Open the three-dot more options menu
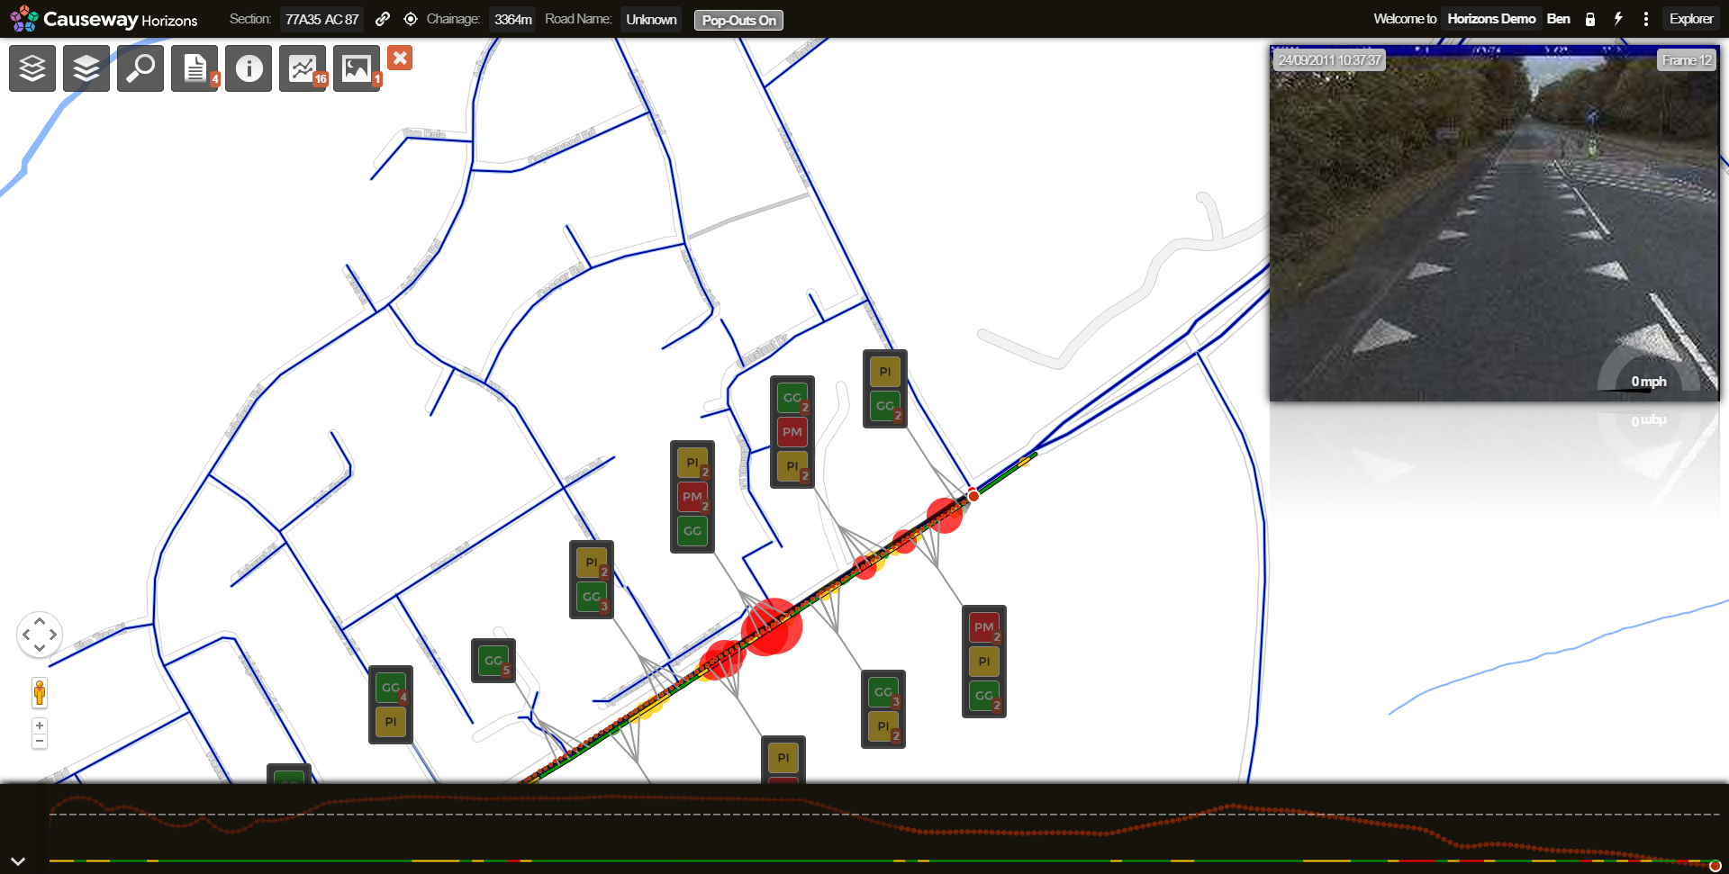 (x=1646, y=19)
